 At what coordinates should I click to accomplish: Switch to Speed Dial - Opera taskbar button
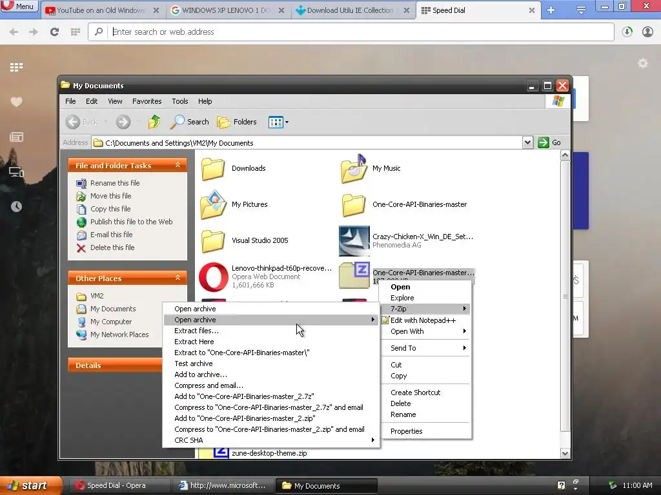118,486
